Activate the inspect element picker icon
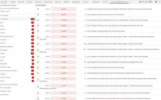The height and width of the screenshot is (100, 161). tap(2, 2)
